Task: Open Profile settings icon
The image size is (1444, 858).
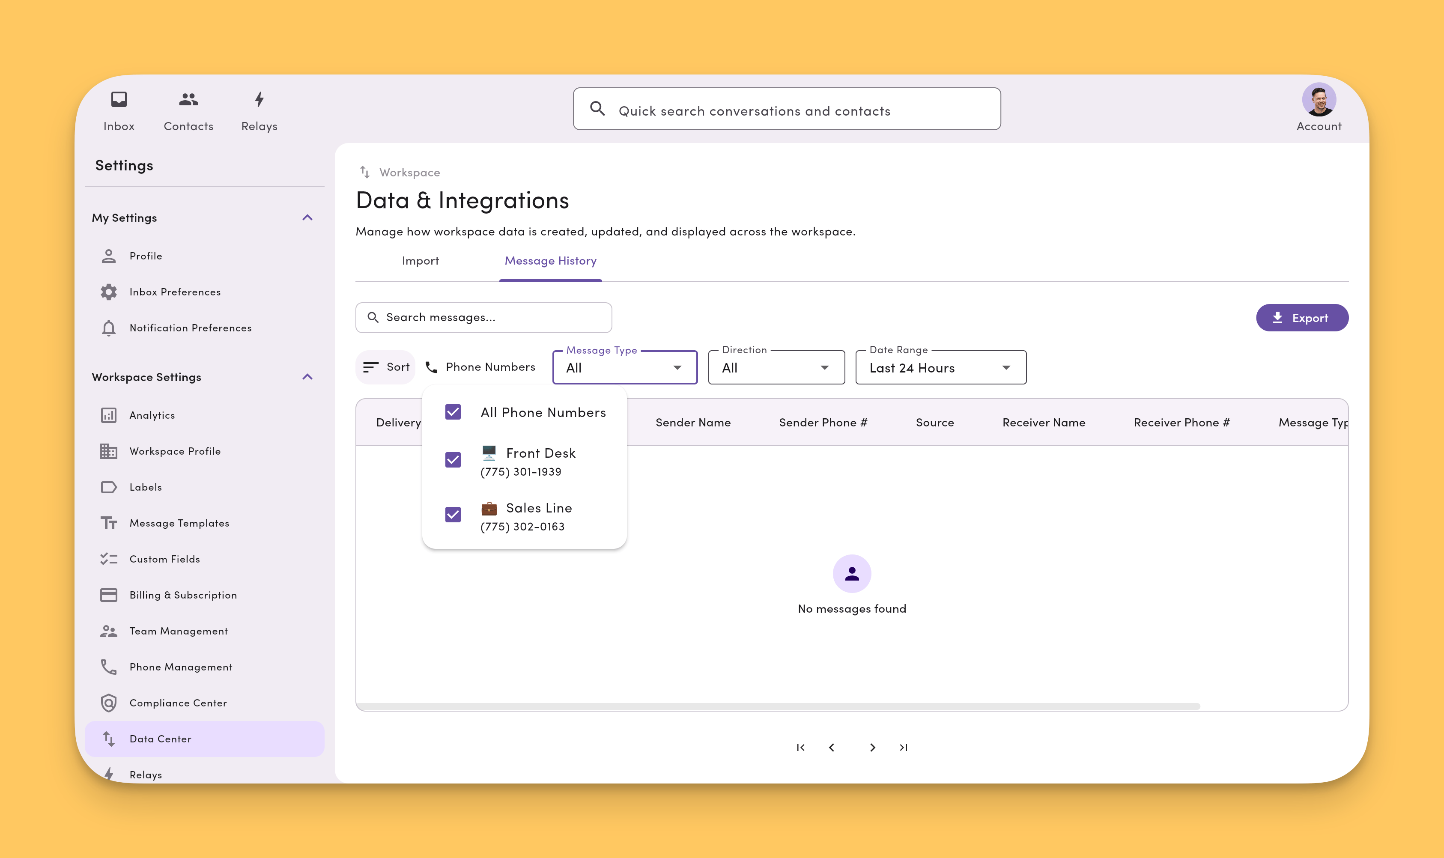Action: coord(109,256)
